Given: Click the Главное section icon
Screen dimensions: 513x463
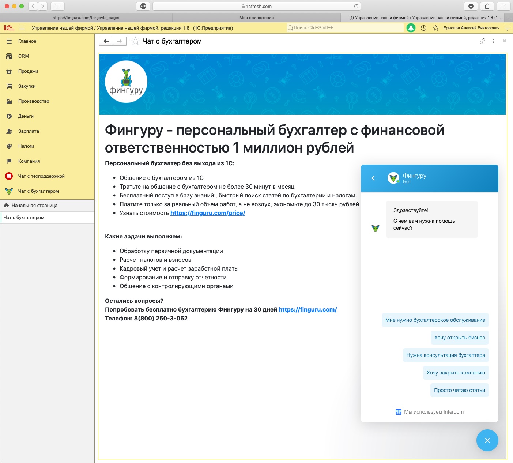Looking at the screenshot, I should 9,41.
